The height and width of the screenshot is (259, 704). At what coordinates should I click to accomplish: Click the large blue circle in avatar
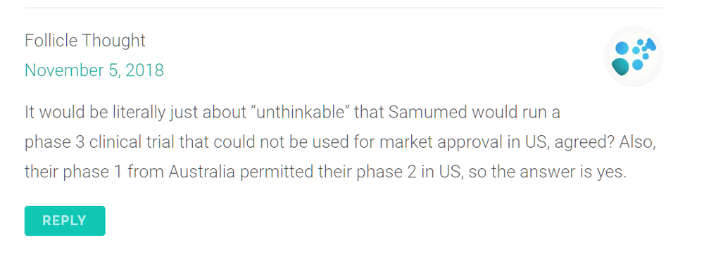pyautogui.click(x=622, y=48)
